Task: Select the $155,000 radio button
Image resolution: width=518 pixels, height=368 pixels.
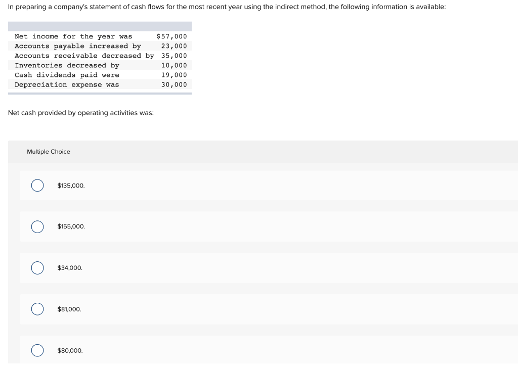Action: tap(37, 227)
